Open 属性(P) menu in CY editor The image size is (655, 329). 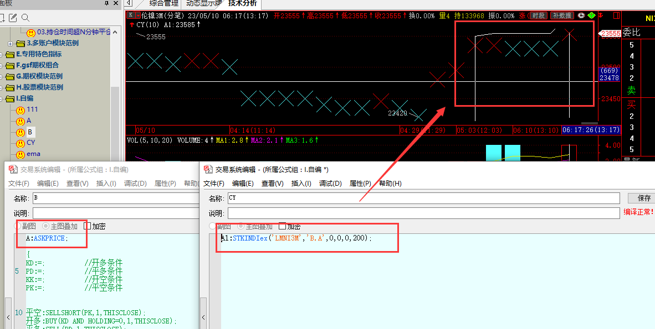click(361, 184)
